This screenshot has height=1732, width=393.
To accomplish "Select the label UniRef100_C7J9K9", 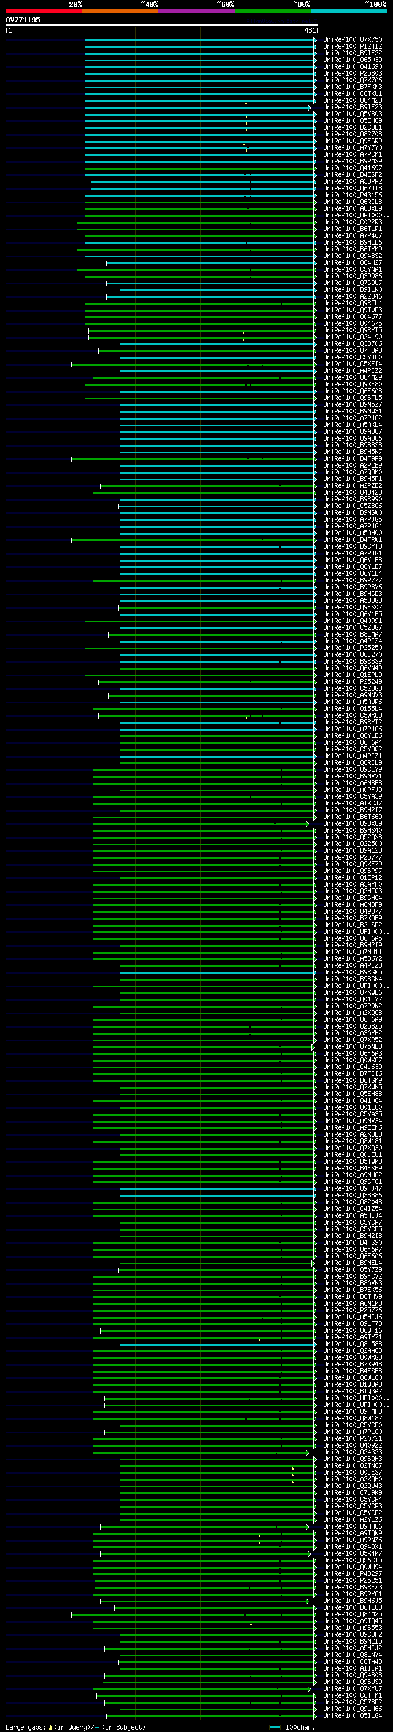I will pyautogui.click(x=352, y=1494).
